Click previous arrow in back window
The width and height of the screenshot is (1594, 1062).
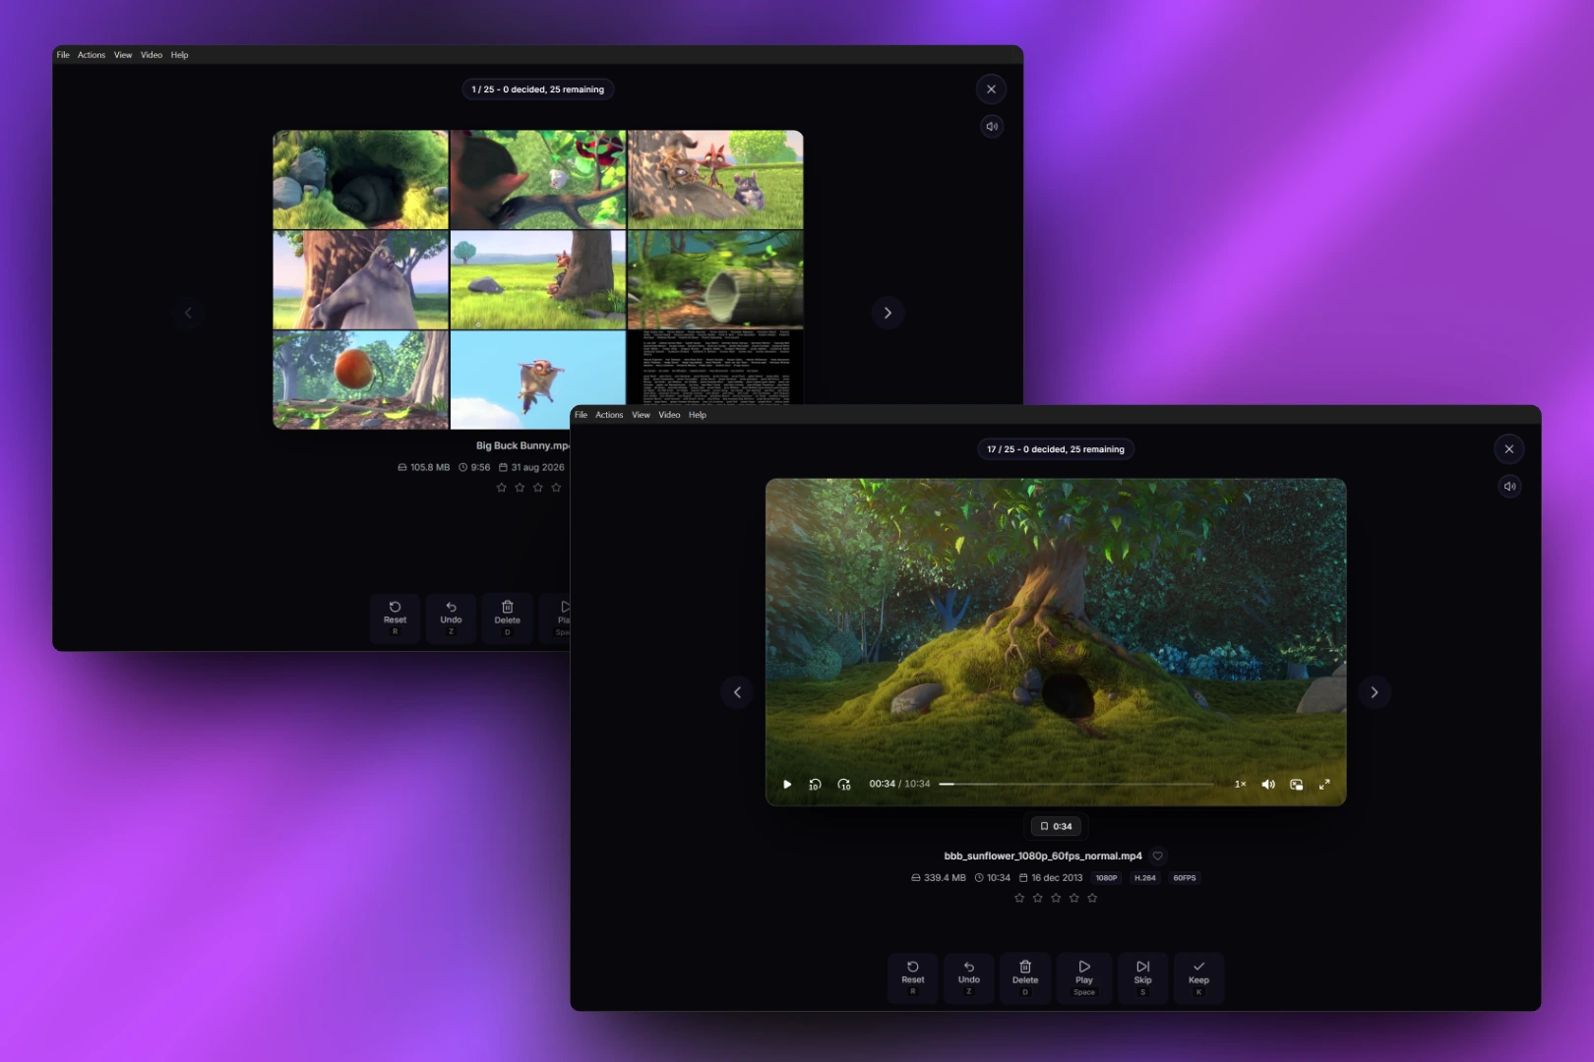pyautogui.click(x=188, y=313)
